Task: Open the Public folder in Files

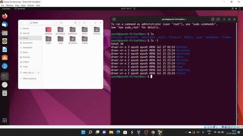Action: pyautogui.click(x=48, y=40)
